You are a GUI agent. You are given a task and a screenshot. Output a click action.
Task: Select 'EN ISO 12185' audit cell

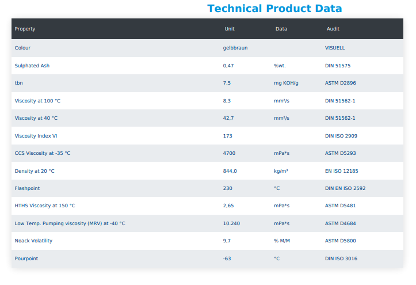tap(341, 171)
